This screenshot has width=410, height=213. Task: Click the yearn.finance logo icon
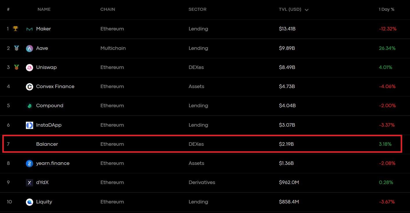29,163
